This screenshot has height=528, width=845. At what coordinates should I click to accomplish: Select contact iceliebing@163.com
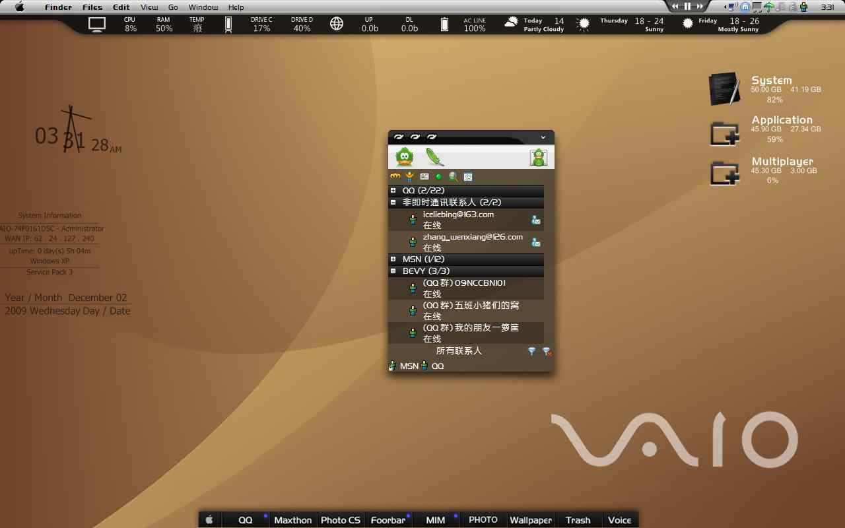(x=466, y=220)
